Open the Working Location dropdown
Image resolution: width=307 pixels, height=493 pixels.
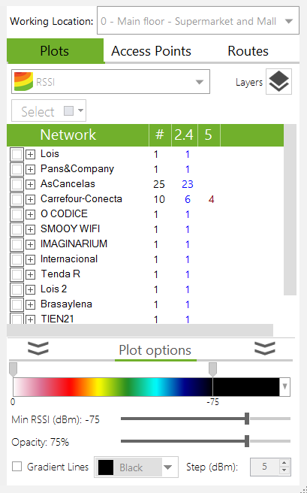(198, 21)
